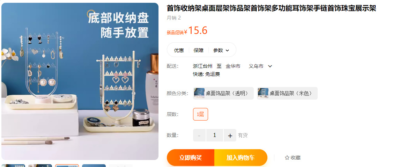Click the 立即购买 button
This screenshot has width=406, height=167.
[191, 158]
